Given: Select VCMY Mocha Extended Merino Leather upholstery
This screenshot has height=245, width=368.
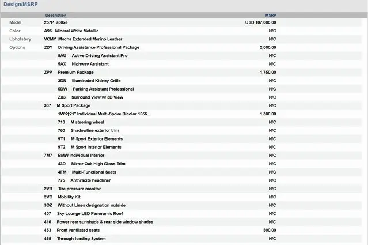Looking at the screenshot, I should tap(83, 39).
